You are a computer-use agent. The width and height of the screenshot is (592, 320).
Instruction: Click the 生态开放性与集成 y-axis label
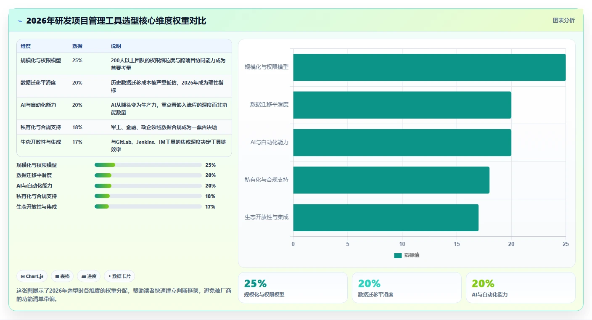coord(267,217)
